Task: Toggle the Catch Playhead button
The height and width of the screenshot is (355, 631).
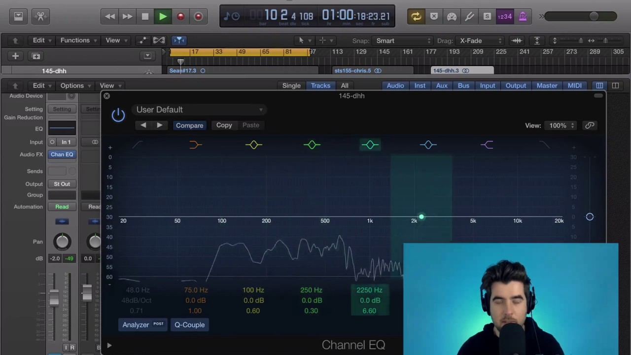Action: pos(179,40)
